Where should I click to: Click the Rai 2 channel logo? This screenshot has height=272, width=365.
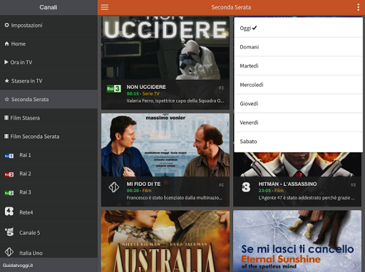tap(9, 174)
